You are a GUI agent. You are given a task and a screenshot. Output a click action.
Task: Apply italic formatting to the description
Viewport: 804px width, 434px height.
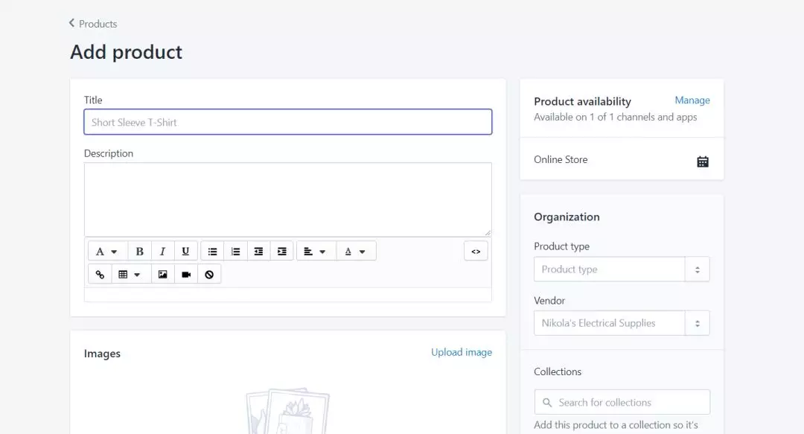(x=162, y=251)
